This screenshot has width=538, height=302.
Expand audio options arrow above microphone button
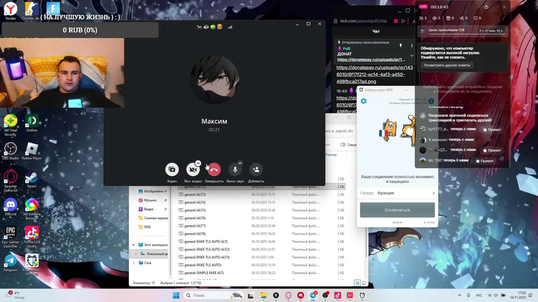[240, 163]
